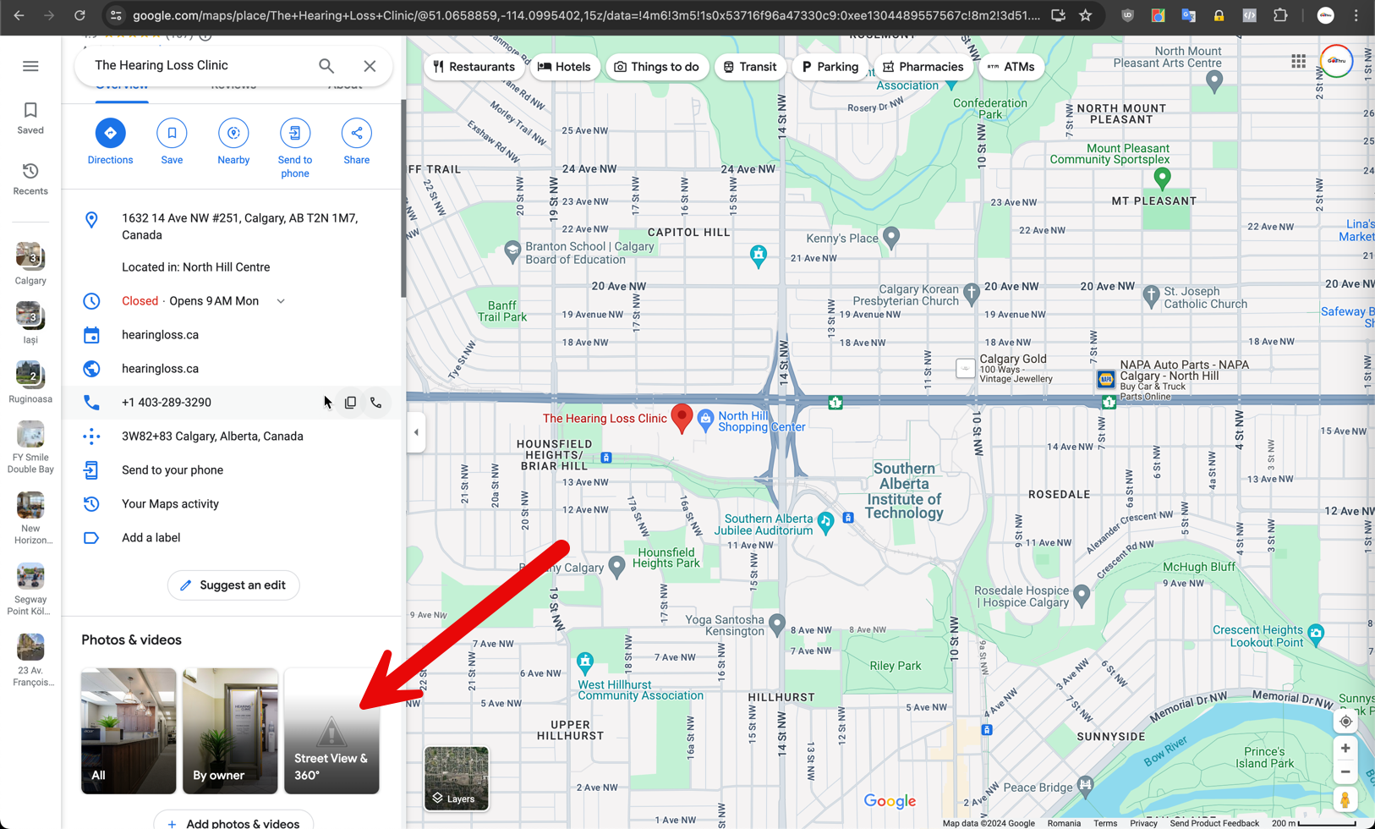Click Street View pegman icon
The width and height of the screenshot is (1375, 829).
pos(1345,799)
